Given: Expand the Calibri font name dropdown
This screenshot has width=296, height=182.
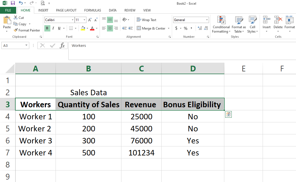Looking at the screenshot, I should (x=72, y=20).
